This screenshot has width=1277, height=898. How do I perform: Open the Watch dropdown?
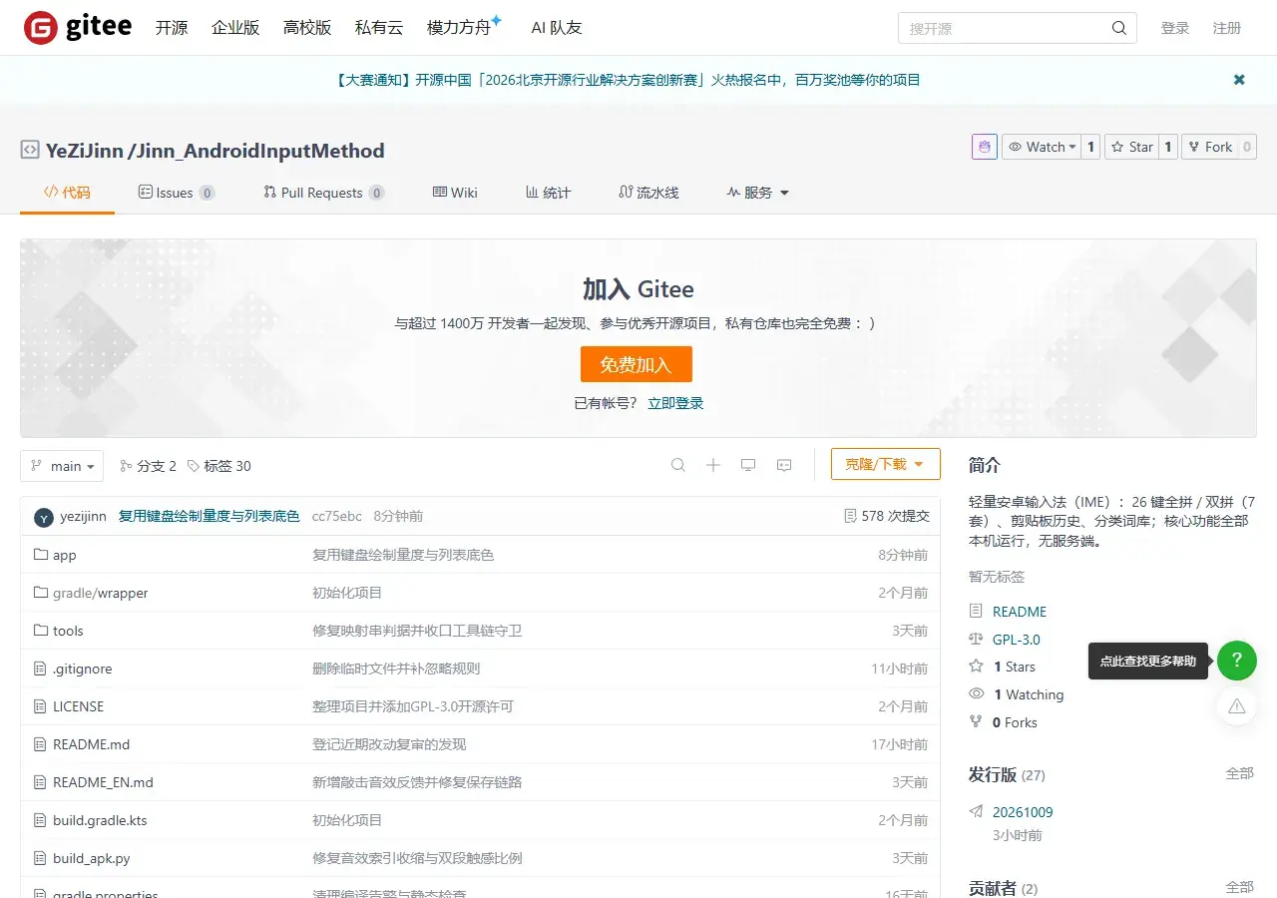pos(1042,147)
